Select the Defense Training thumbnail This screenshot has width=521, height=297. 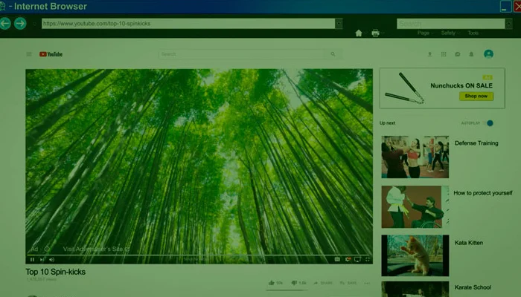tap(415, 157)
